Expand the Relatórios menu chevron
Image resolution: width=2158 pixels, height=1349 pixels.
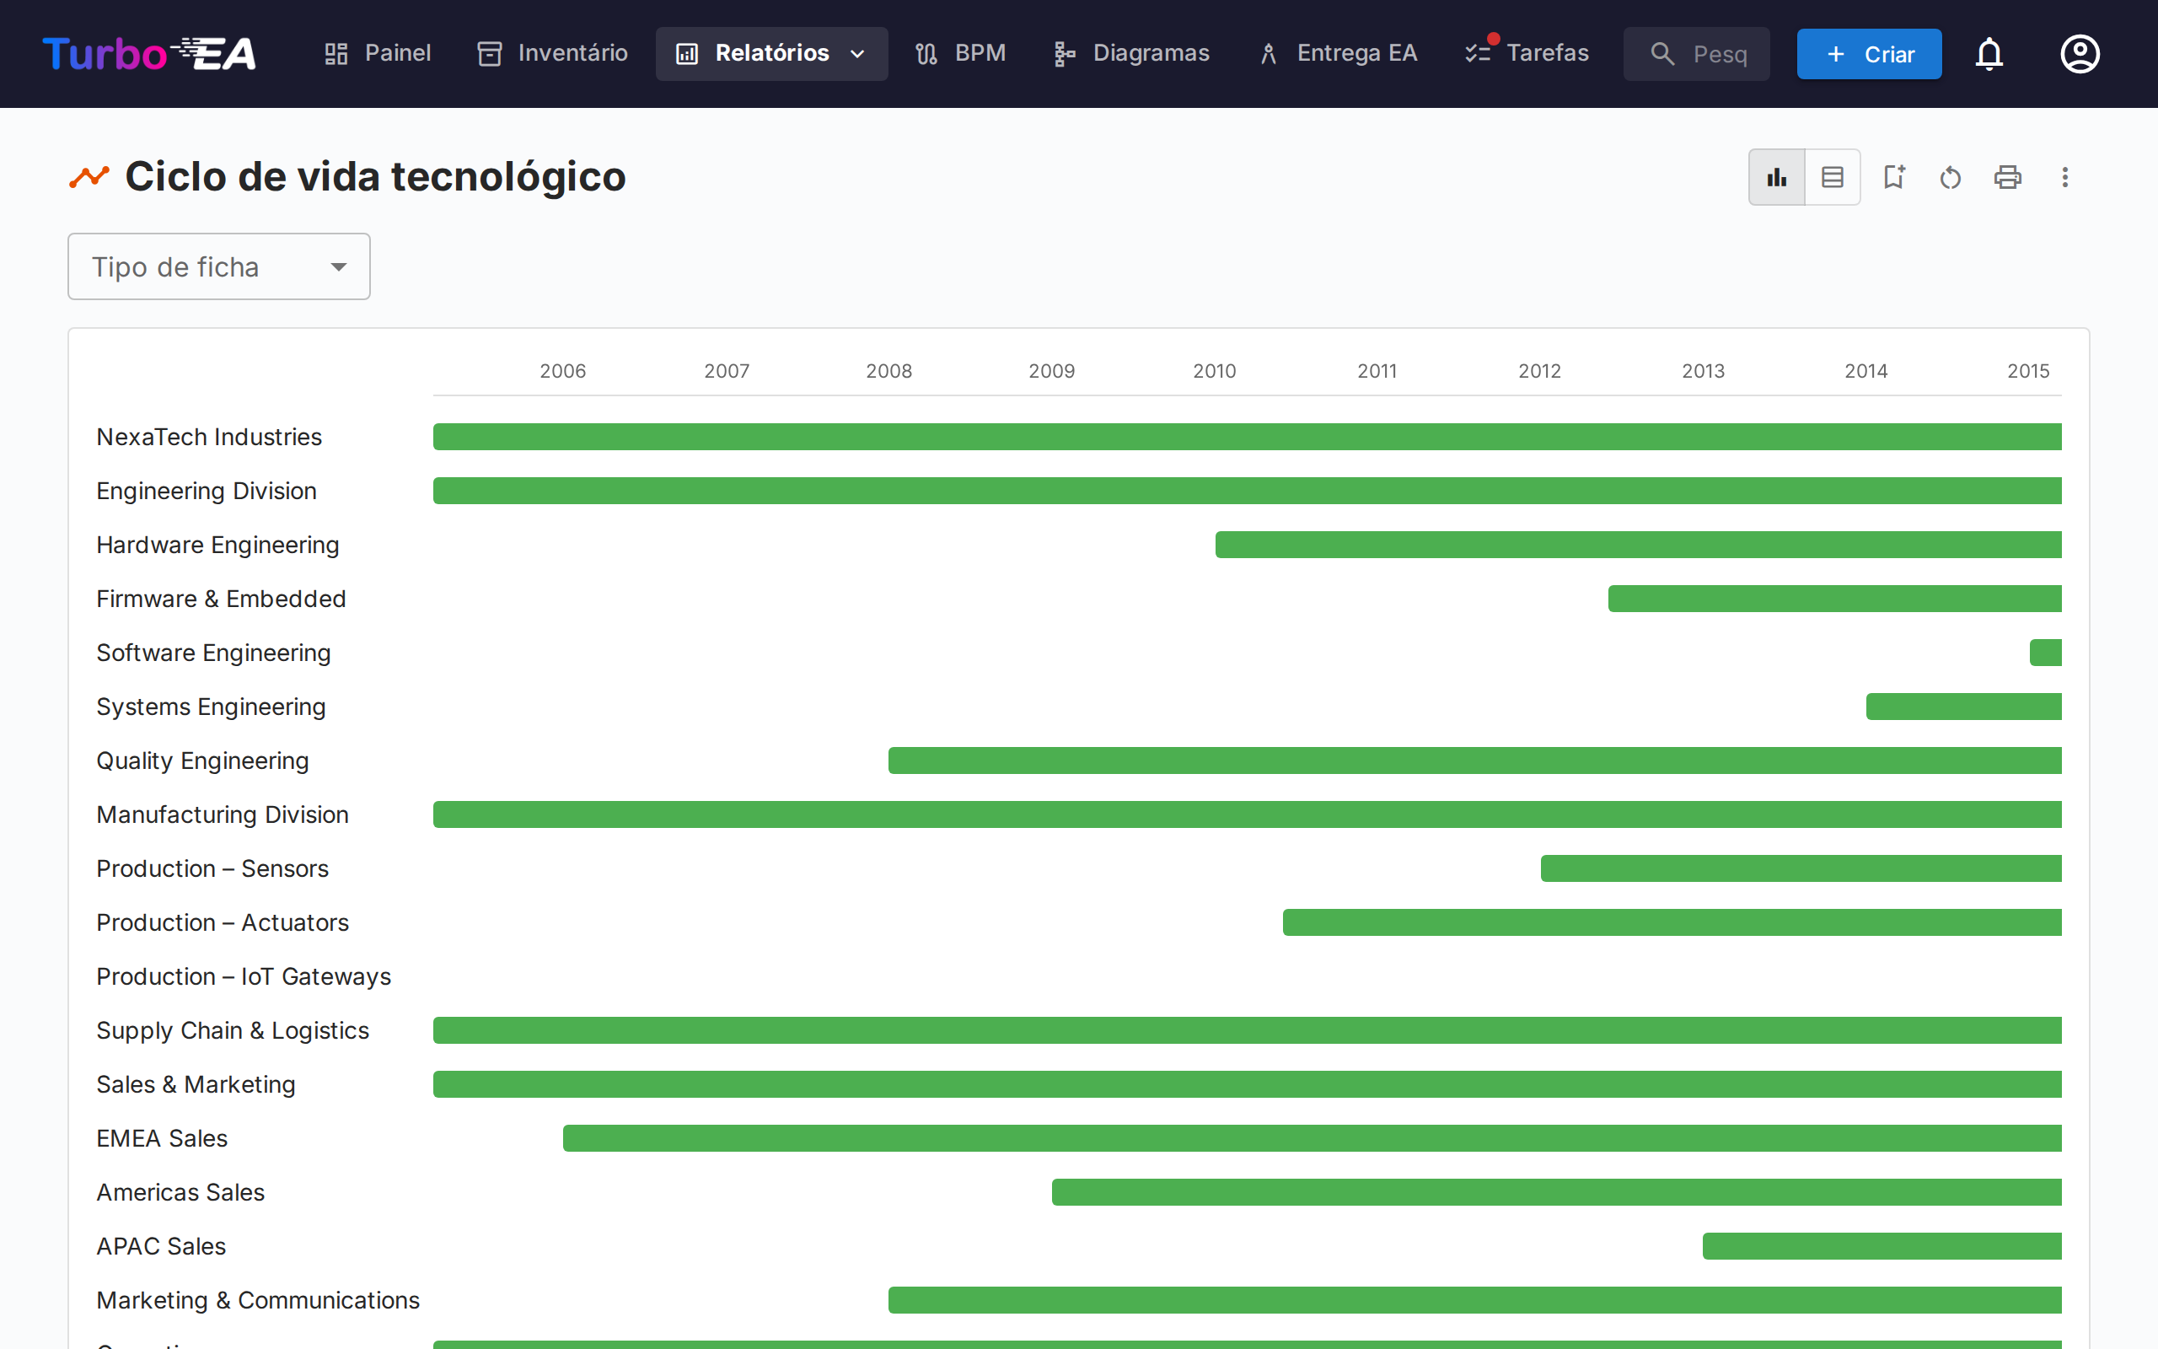[858, 55]
